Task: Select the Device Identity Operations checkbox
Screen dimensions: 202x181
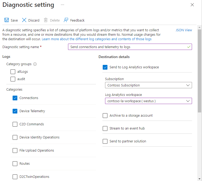Action: [x=15, y=137]
